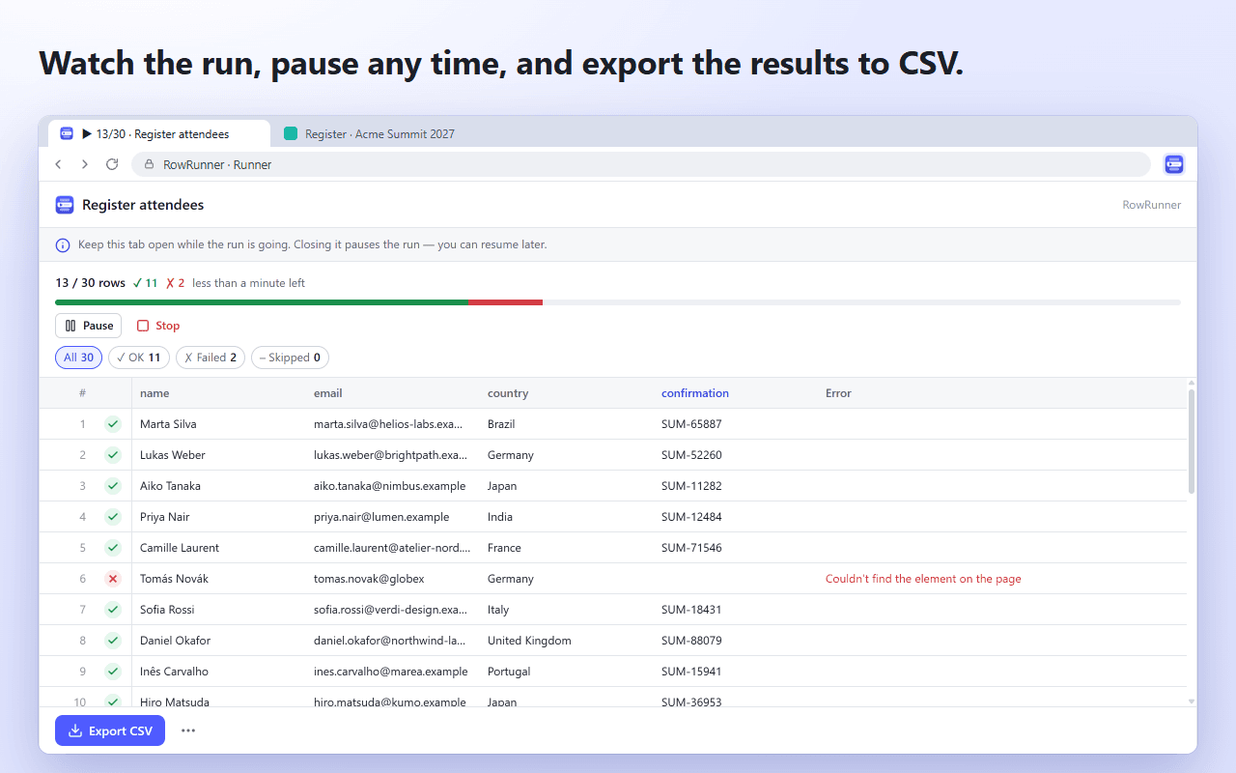The height and width of the screenshot is (773, 1236).
Task: Click the success check icon for Sofia Rossi
Action: point(113,610)
